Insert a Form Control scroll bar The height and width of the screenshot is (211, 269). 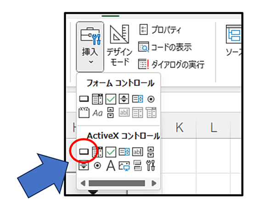[x=111, y=113]
